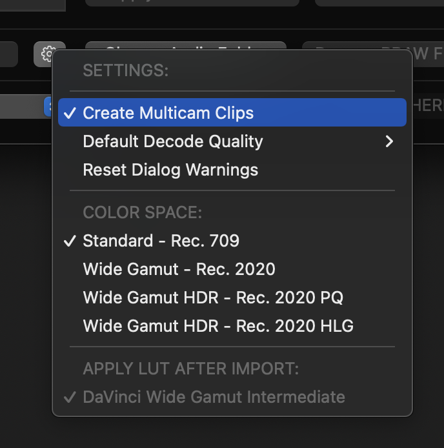Click the checkmark beside DaVinci Wide Gamut Intermediate
This screenshot has width=444, height=448.
click(x=70, y=397)
